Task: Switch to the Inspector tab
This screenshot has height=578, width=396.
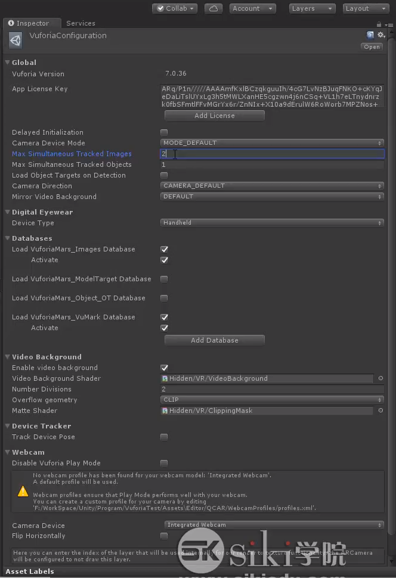Action: (x=32, y=23)
